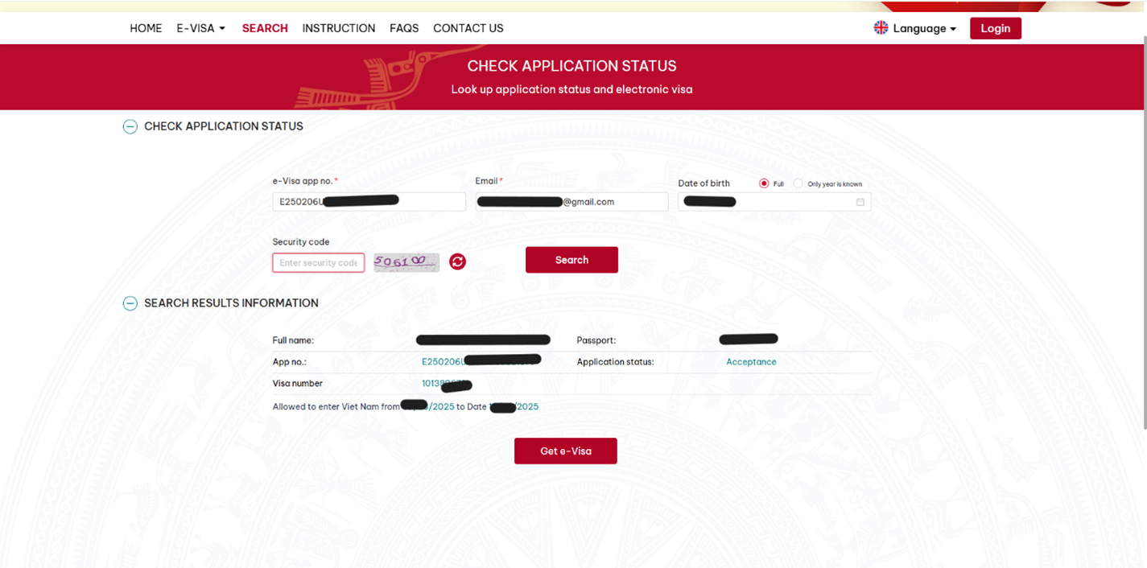The width and height of the screenshot is (1147, 568).
Task: Collapse the Check Application Status section
Action: click(130, 126)
